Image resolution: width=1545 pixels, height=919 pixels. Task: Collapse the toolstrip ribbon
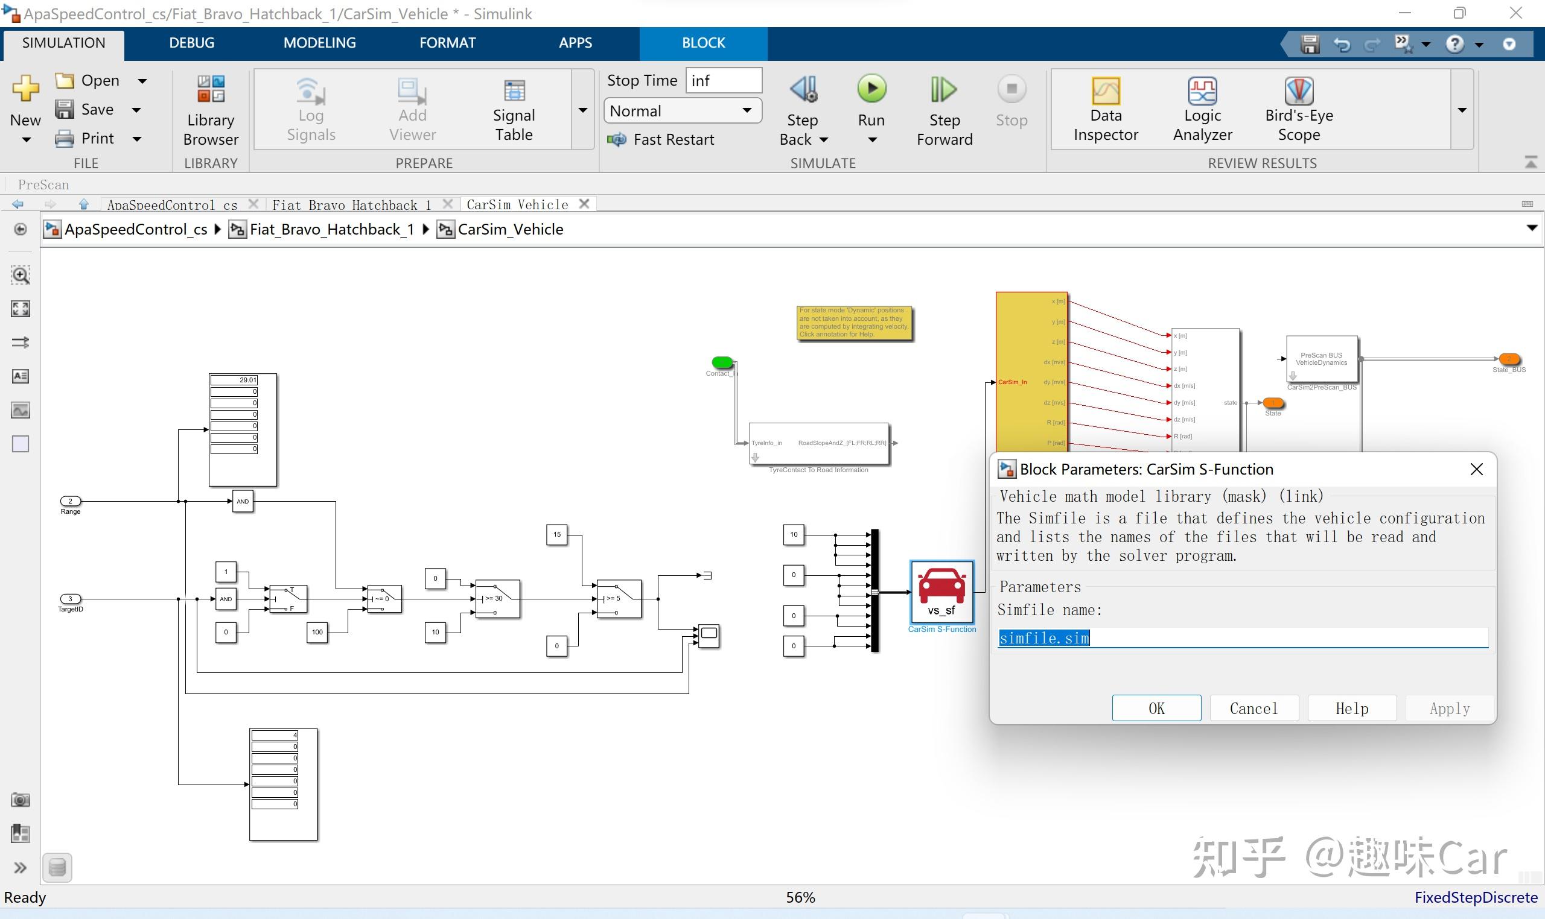(1530, 163)
